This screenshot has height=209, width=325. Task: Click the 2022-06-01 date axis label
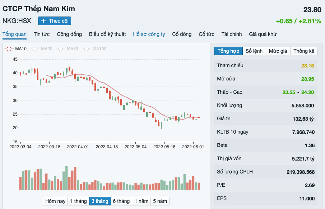193,147
